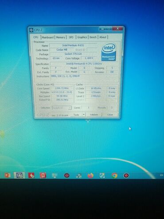Click the red round recorder taskbar icon
This screenshot has height=219, width=164.
(126, 175)
